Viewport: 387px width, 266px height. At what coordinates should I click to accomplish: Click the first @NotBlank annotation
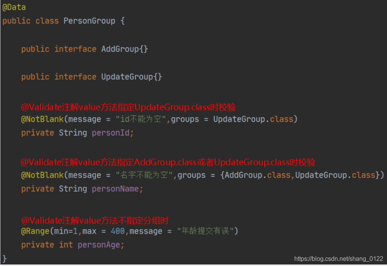coord(43,119)
